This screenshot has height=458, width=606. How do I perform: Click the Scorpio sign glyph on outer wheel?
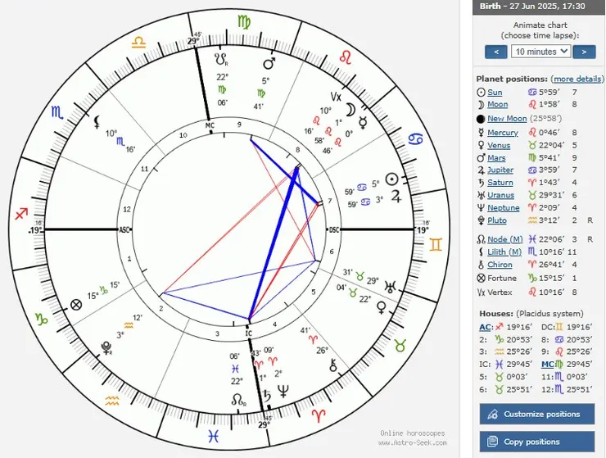57,112
